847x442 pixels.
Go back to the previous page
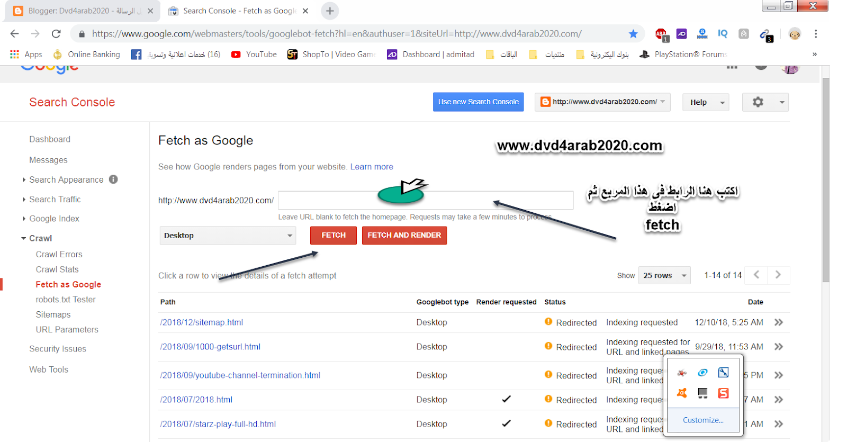click(14, 34)
